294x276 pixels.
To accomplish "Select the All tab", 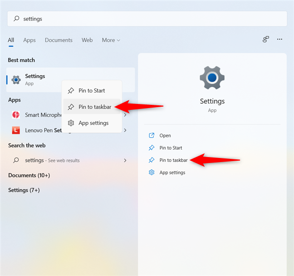I will [11, 40].
